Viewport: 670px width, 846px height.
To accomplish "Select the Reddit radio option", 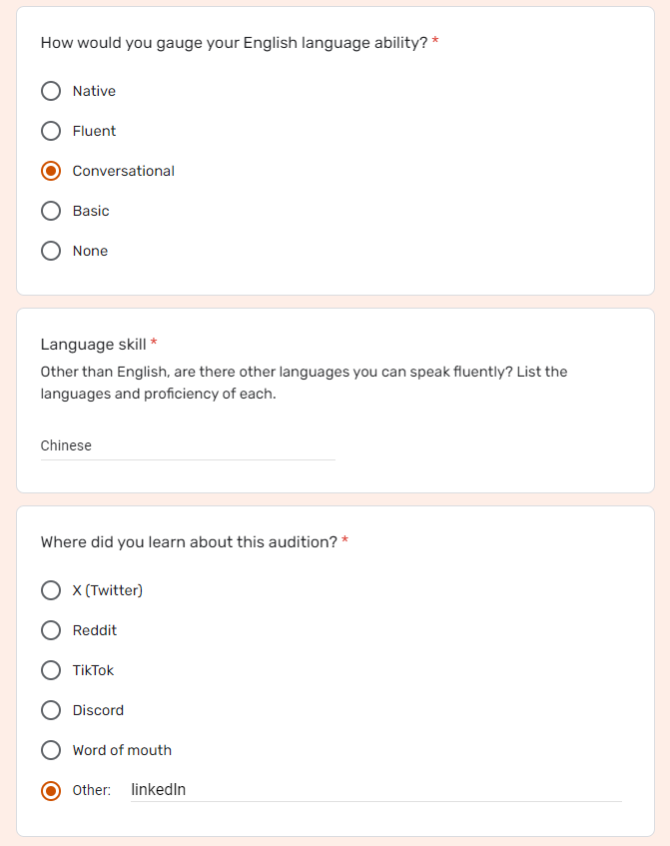I will 51,630.
